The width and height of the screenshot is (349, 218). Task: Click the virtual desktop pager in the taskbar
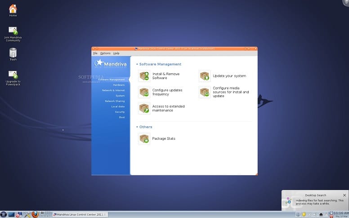coord(45,214)
